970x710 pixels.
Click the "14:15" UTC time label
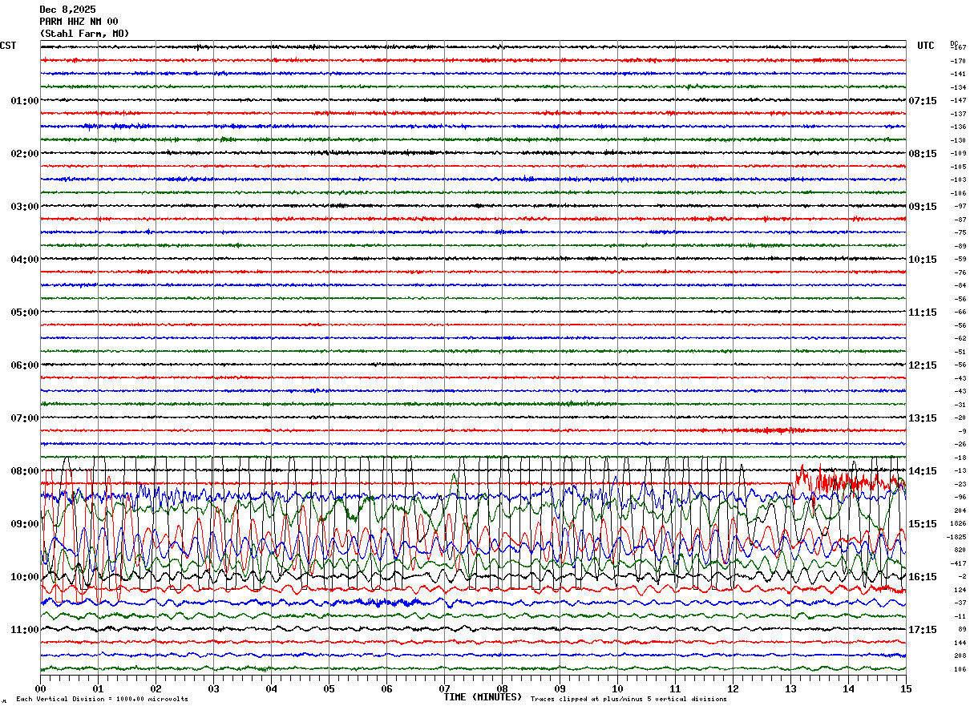tap(923, 471)
